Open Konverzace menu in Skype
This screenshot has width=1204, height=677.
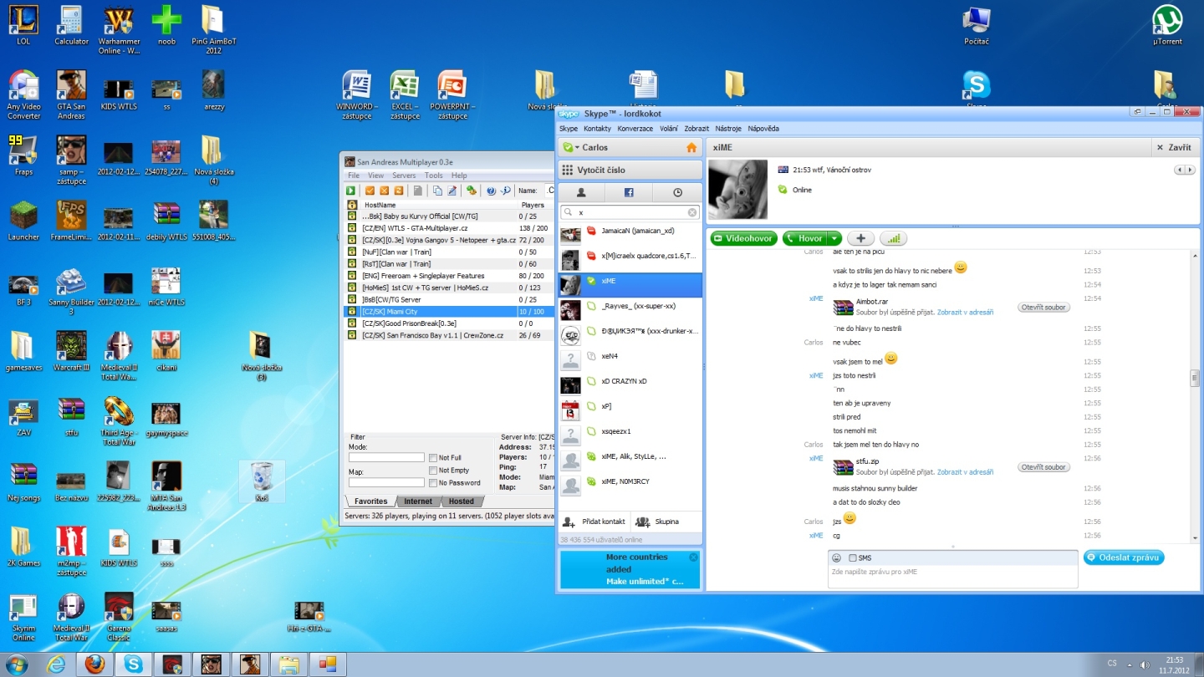[635, 129]
